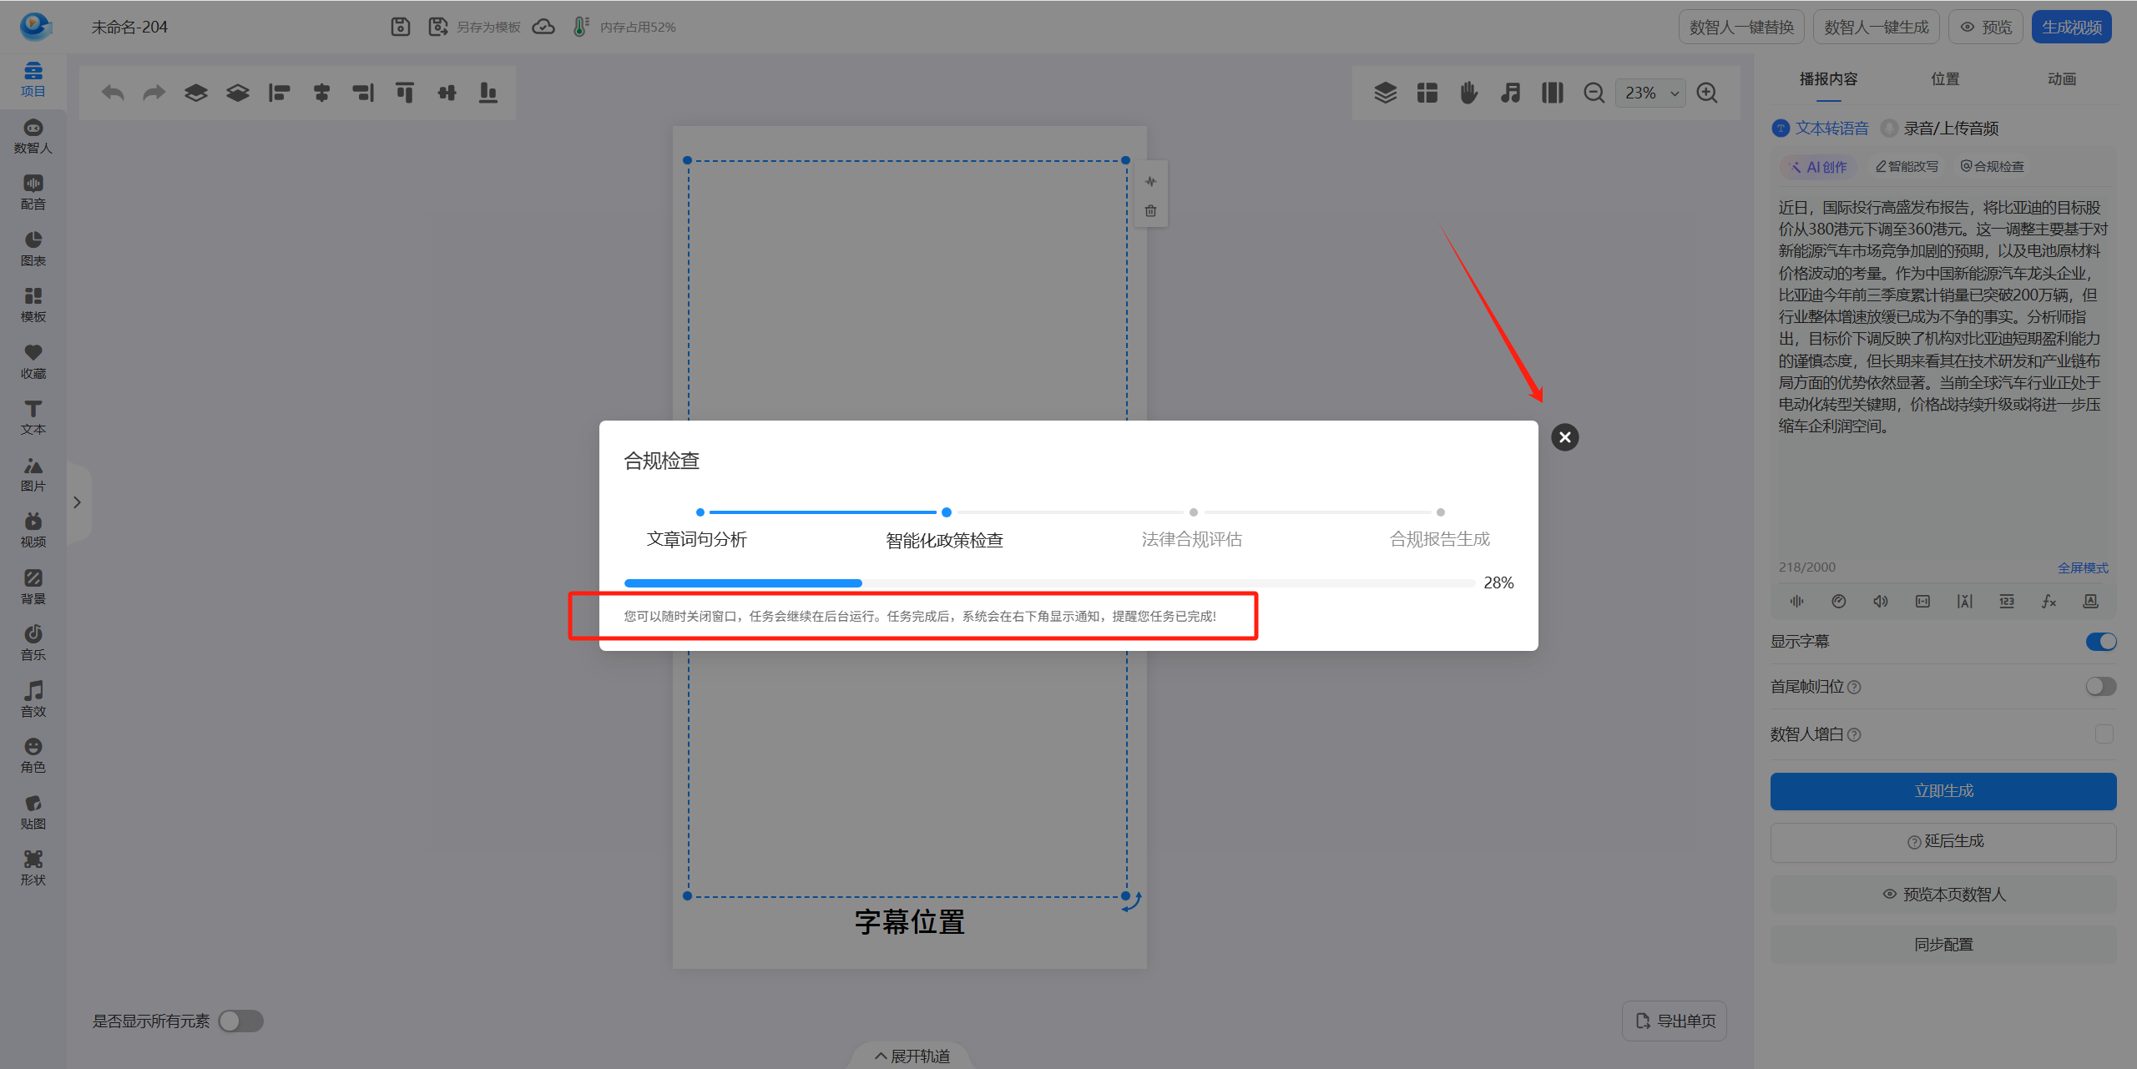Select the hand pan tool icon
The width and height of the screenshot is (2137, 1069).
coord(1469,93)
